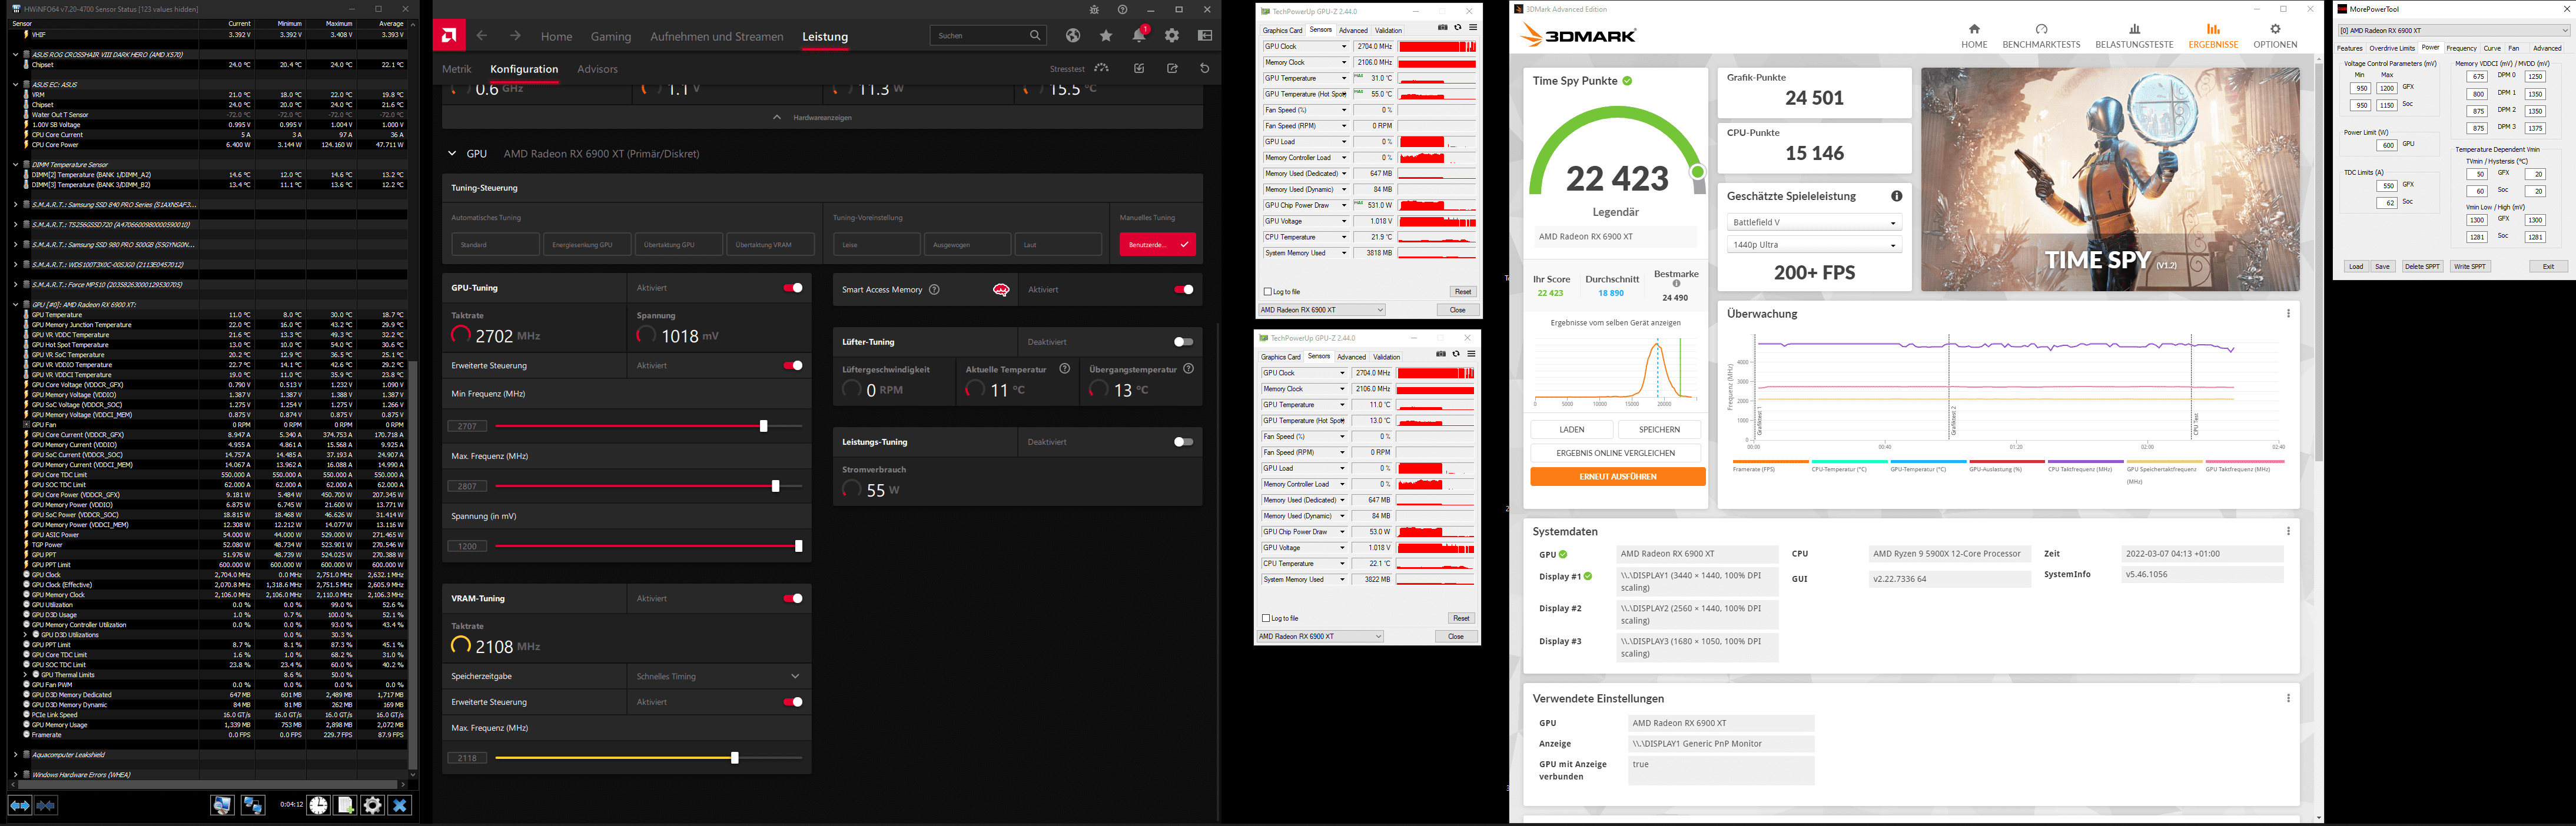Toggle GPU-Tuning Aktiviert switch
2576x826 pixels.
[x=793, y=288]
